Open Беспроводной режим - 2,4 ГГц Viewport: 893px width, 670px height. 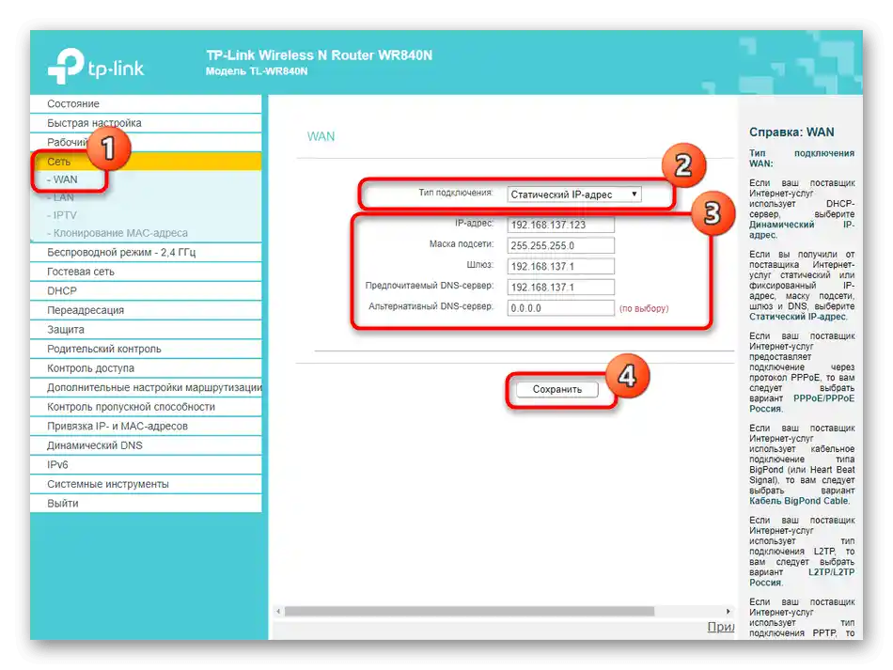[x=146, y=252]
